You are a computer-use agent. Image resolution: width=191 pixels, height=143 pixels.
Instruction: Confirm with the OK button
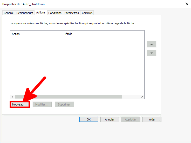coord(89,119)
